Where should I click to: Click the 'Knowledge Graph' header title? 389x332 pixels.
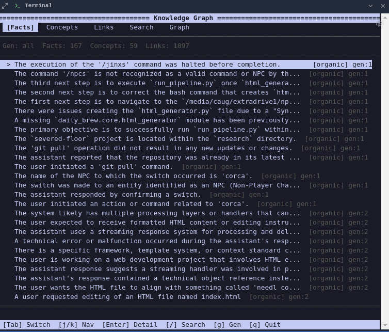tap(183, 18)
